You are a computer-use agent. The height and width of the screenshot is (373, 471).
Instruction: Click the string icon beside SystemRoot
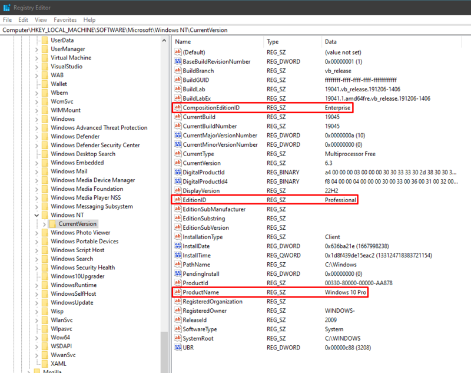pos(178,338)
